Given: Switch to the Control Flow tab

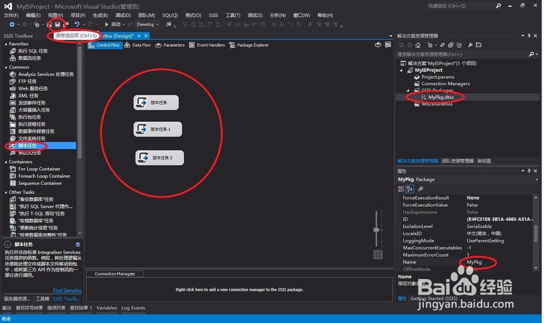Looking at the screenshot, I should (104, 45).
